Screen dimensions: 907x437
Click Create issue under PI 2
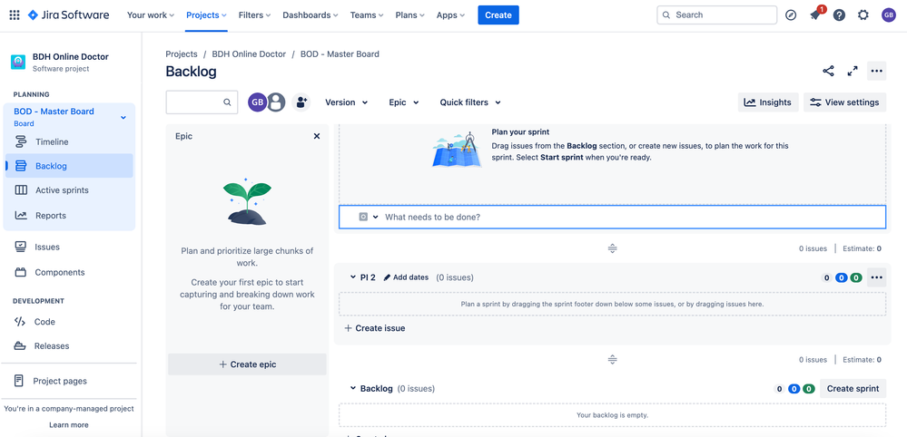tap(374, 328)
